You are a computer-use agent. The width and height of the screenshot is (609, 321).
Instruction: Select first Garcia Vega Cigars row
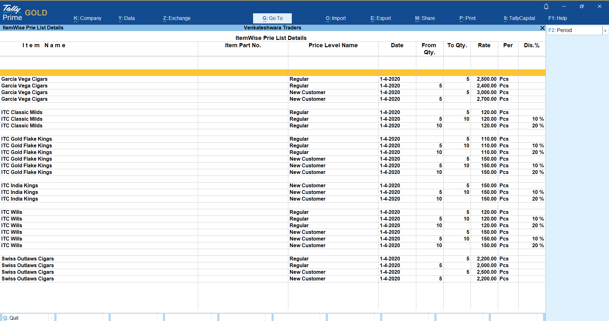click(24, 79)
